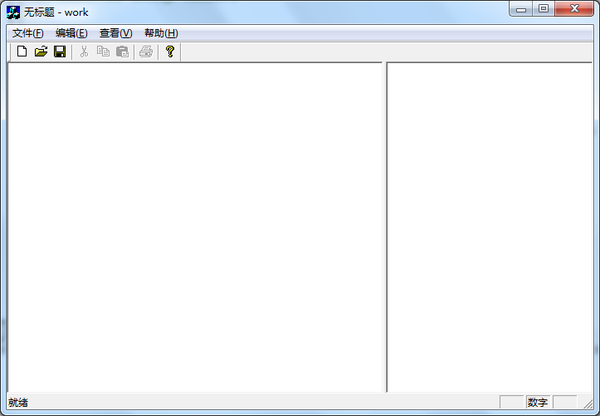The height and width of the screenshot is (416, 600).
Task: Open a file using the folder icon
Action: click(41, 51)
